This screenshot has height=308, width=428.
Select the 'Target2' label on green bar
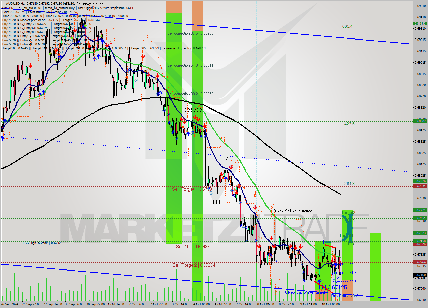348,213
